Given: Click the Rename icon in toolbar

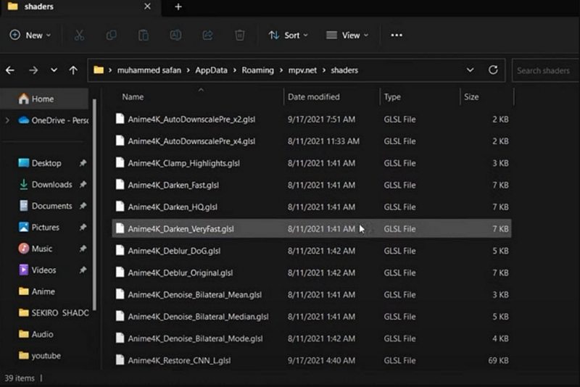Looking at the screenshot, I should [175, 35].
